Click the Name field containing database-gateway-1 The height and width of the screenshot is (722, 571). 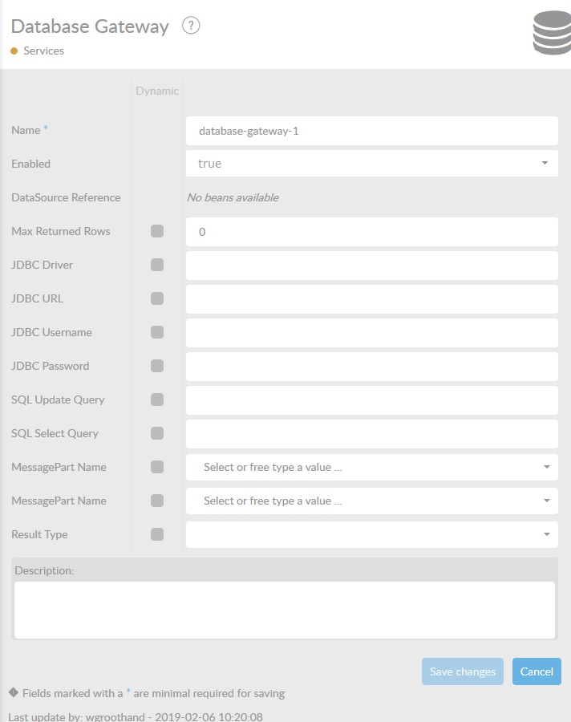tap(371, 131)
